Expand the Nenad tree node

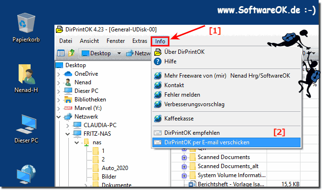59,83
